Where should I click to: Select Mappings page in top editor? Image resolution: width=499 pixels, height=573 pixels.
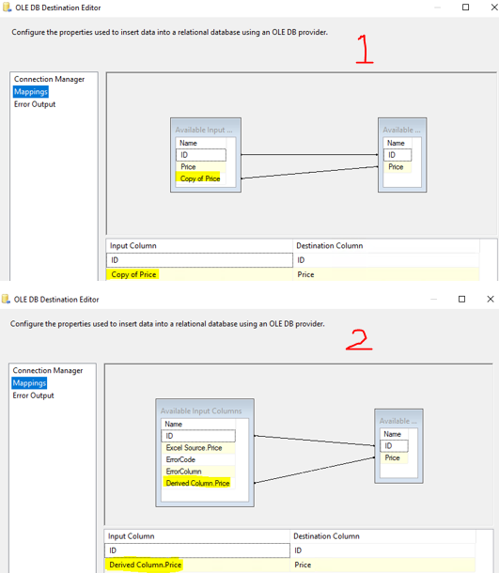[x=31, y=92]
